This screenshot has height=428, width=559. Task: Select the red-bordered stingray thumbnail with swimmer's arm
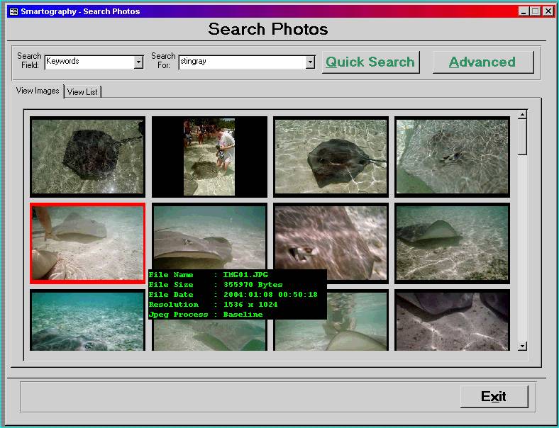[x=88, y=243]
